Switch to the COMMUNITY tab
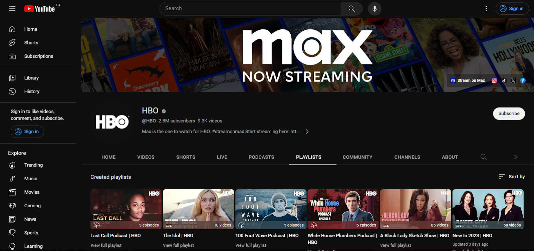This screenshot has height=251, width=534. click(357, 157)
